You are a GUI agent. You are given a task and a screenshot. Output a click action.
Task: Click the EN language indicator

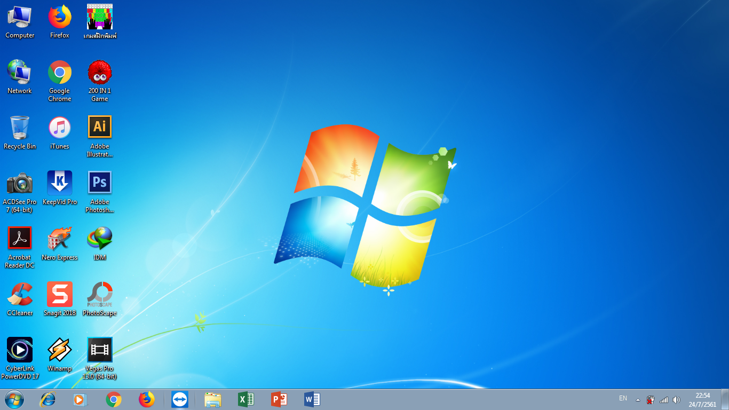point(623,398)
